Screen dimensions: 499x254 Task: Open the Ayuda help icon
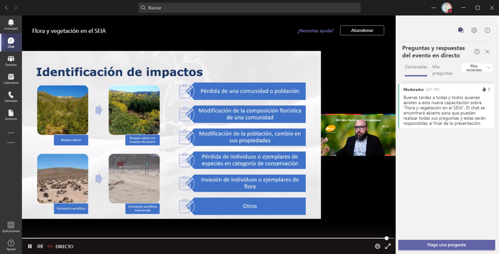coord(11,245)
